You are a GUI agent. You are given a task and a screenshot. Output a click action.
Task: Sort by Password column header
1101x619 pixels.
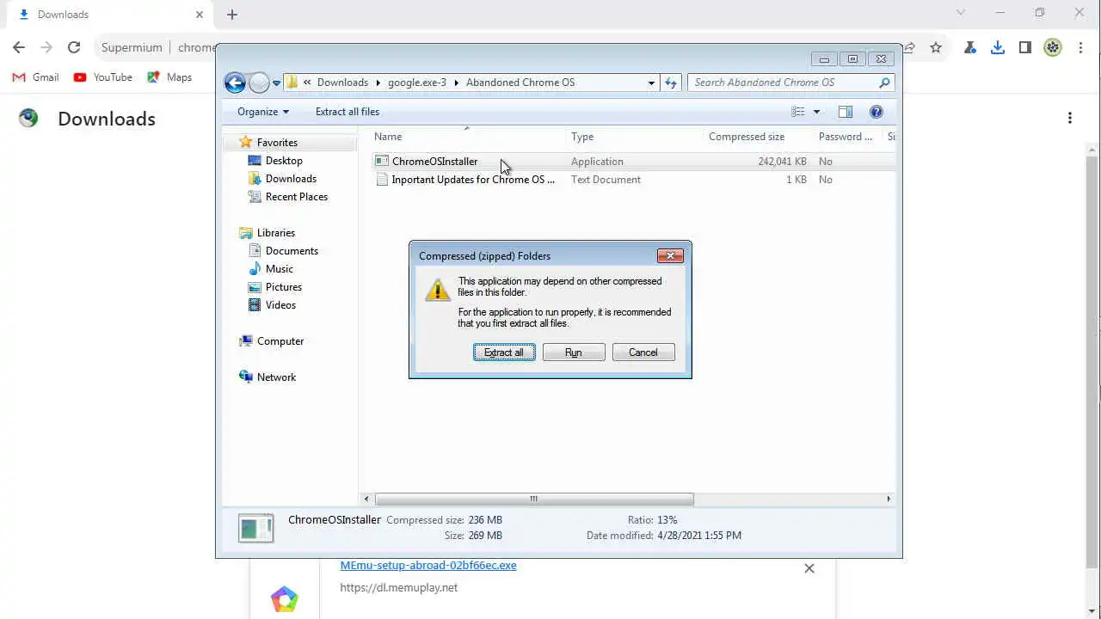coord(847,137)
